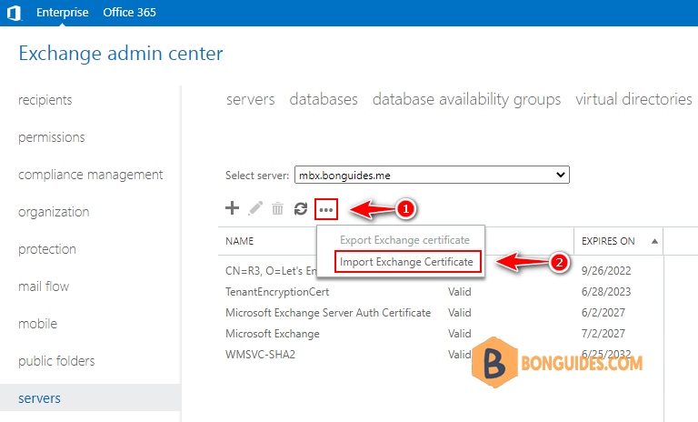
Task: Click the Office 365 header link
Action: tap(129, 13)
